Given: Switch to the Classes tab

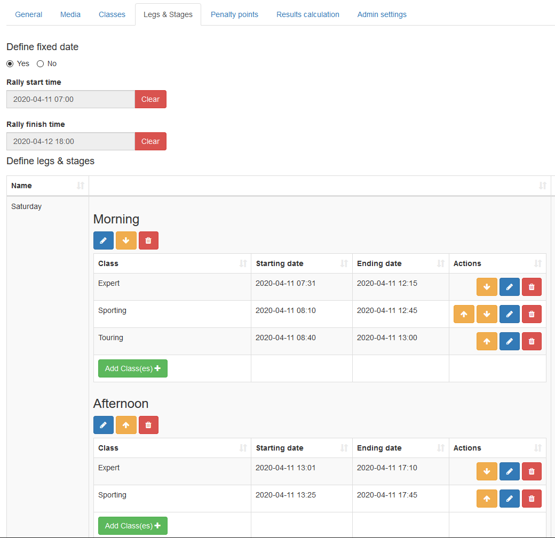Looking at the screenshot, I should (x=112, y=14).
